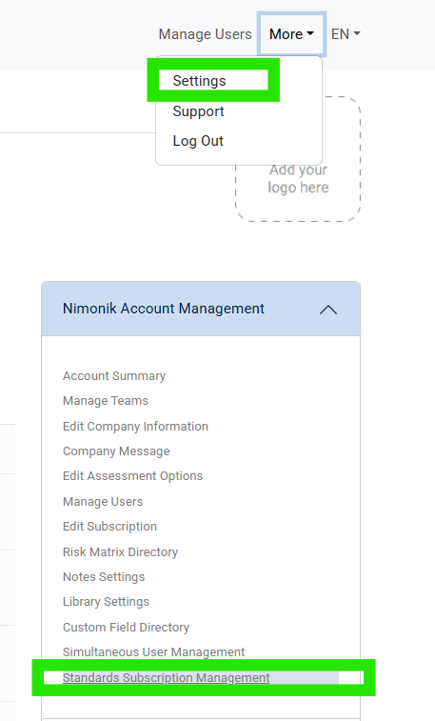Select Support from the More menu

(x=198, y=111)
